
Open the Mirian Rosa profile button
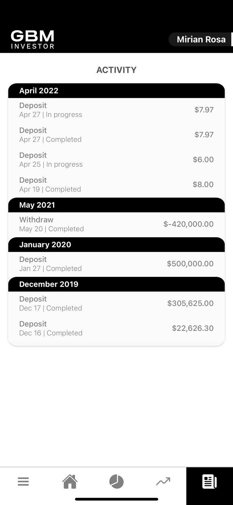coord(201,39)
